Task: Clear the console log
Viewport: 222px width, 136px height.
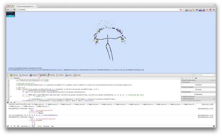Action: [18, 126]
